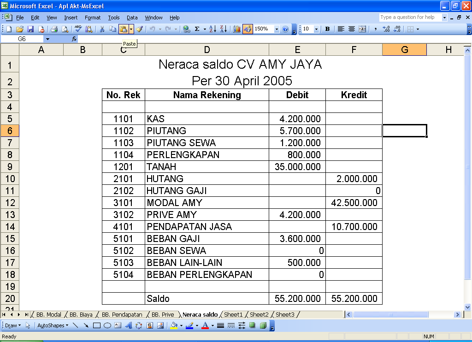This screenshot has height=342, width=472.
Task: Insert Picture from File icon
Action: [160, 325]
